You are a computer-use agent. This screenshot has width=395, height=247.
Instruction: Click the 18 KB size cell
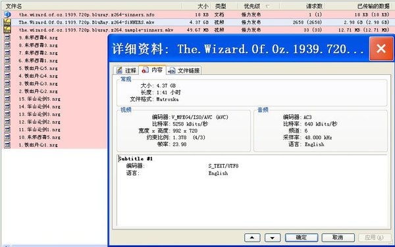tap(202, 14)
